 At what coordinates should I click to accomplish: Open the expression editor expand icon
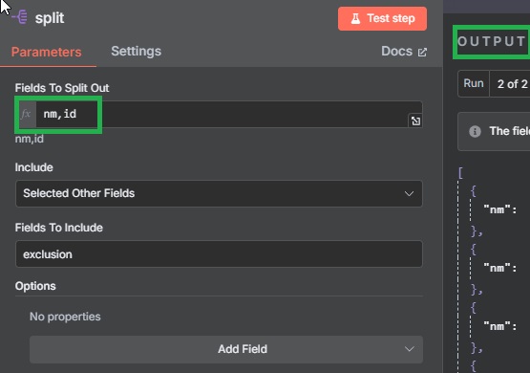click(415, 121)
